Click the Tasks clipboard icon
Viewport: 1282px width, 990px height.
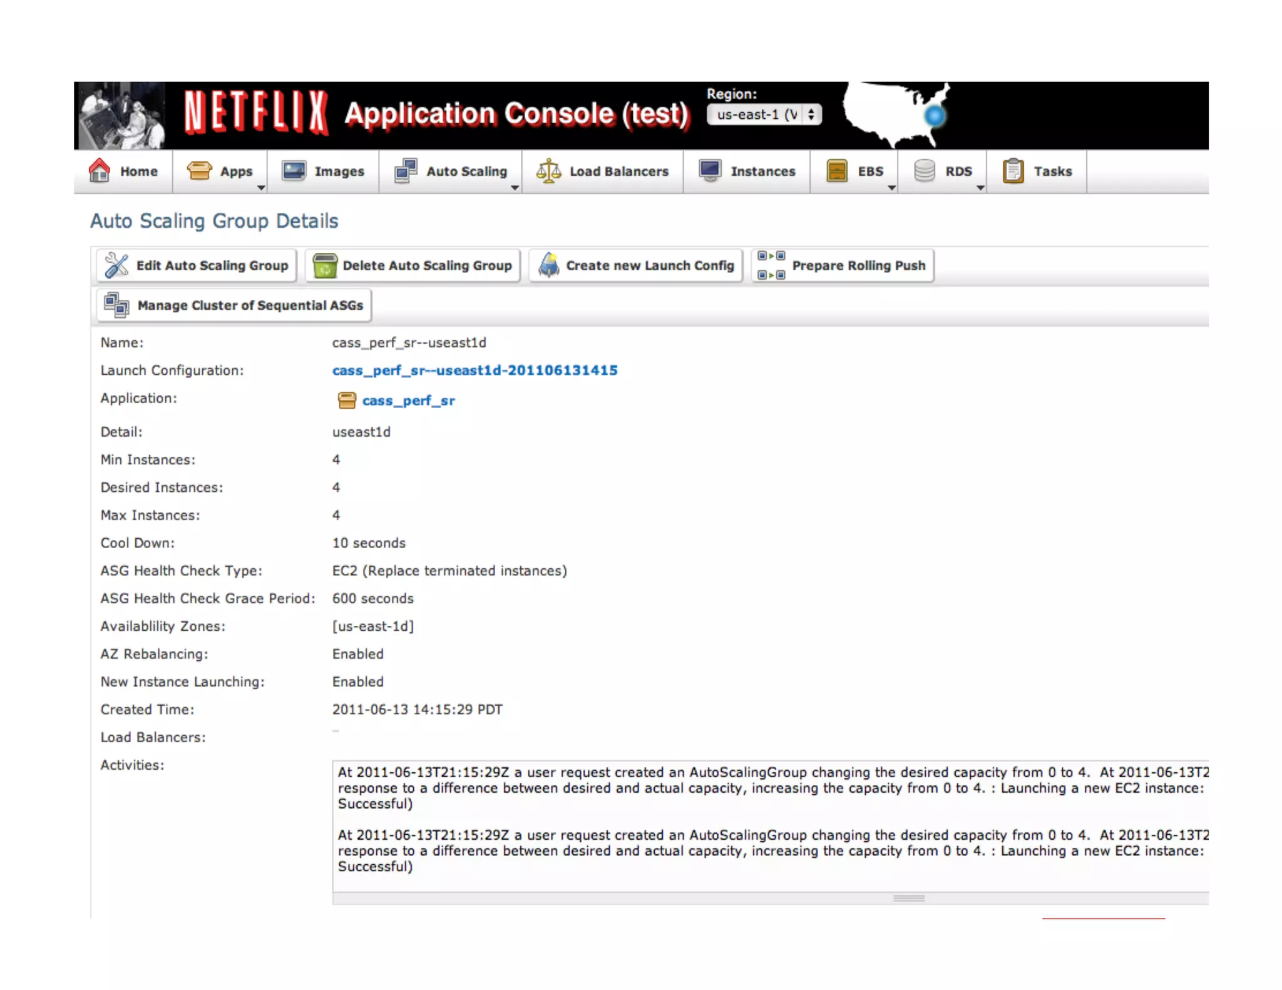pyautogui.click(x=1013, y=171)
